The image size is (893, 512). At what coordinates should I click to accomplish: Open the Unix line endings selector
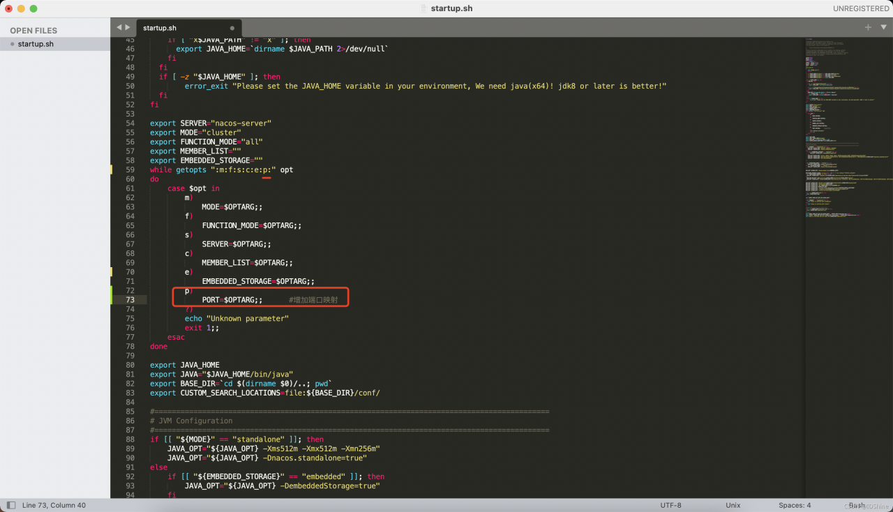(733, 505)
